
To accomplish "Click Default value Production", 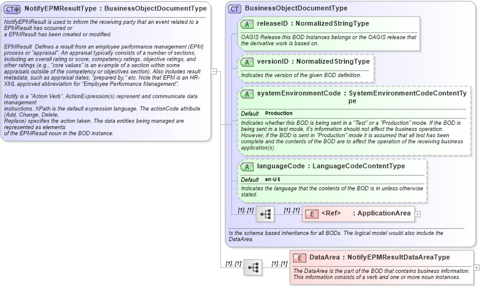I will tap(279, 113).
